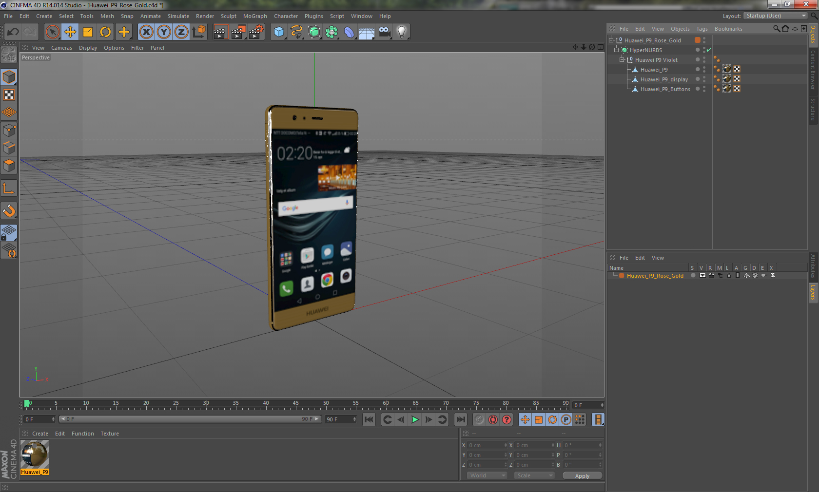The width and height of the screenshot is (819, 492).
Task: Toggle Huawei_P9_Rose_Gold layer viewport visibility
Action: coord(702,276)
